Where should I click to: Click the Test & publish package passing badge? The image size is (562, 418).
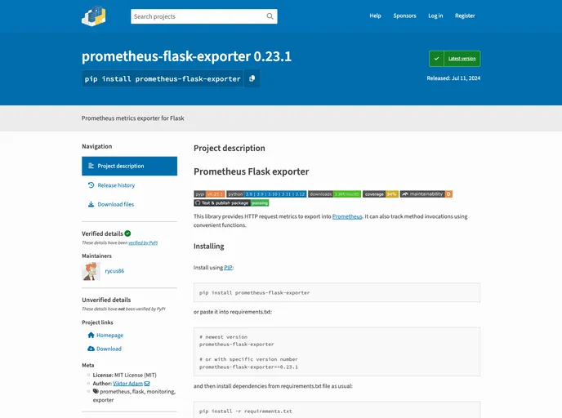[231, 202]
